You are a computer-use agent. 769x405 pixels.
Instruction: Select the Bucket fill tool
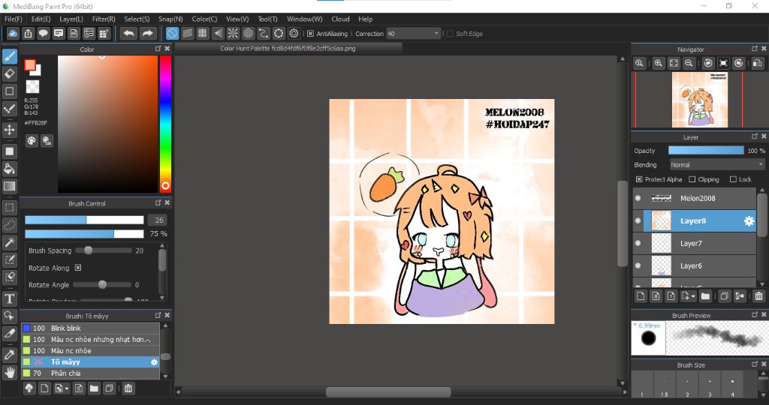click(x=9, y=169)
